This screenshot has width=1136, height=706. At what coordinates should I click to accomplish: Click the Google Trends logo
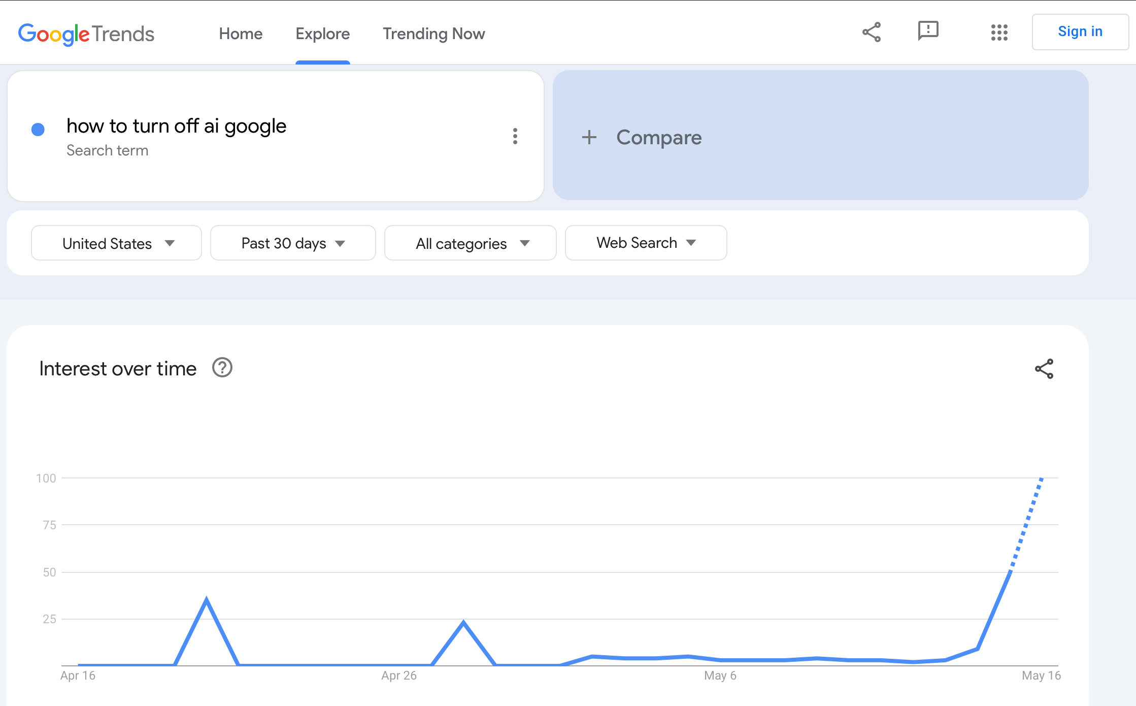(86, 33)
